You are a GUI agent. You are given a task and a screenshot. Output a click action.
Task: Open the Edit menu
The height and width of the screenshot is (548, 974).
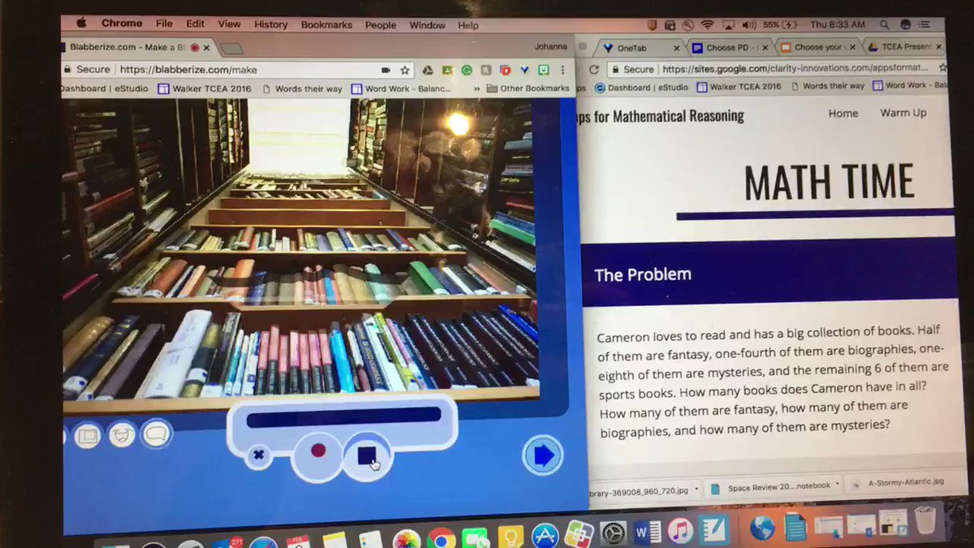[195, 24]
